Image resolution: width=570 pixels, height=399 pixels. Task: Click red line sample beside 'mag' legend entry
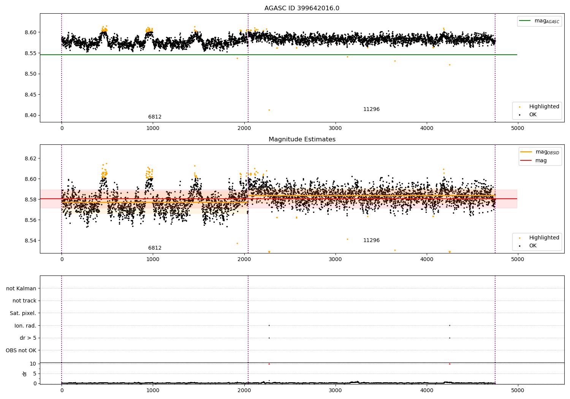[x=526, y=161]
